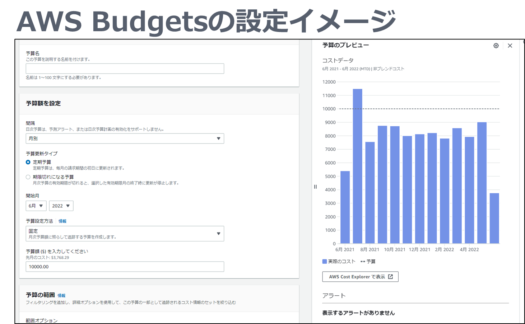Click the 予算更新タイプ label

[42, 154]
